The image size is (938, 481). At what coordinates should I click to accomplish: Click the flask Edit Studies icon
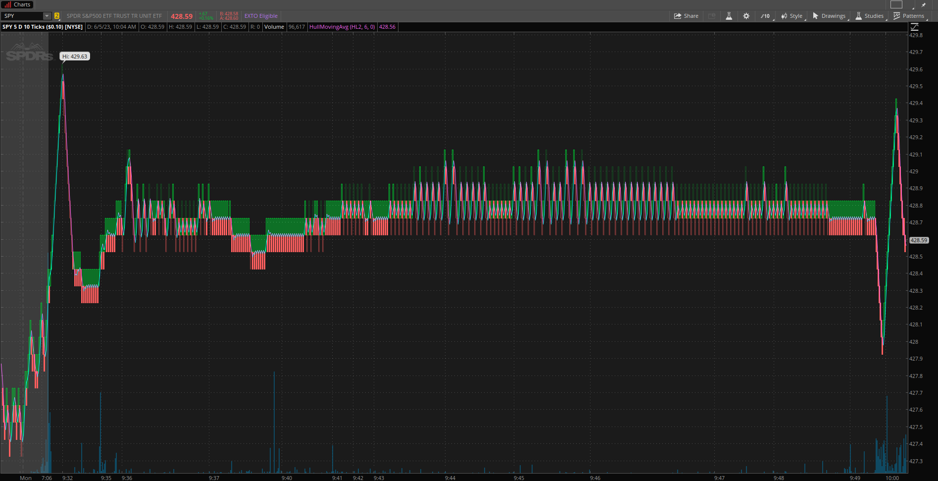[729, 16]
